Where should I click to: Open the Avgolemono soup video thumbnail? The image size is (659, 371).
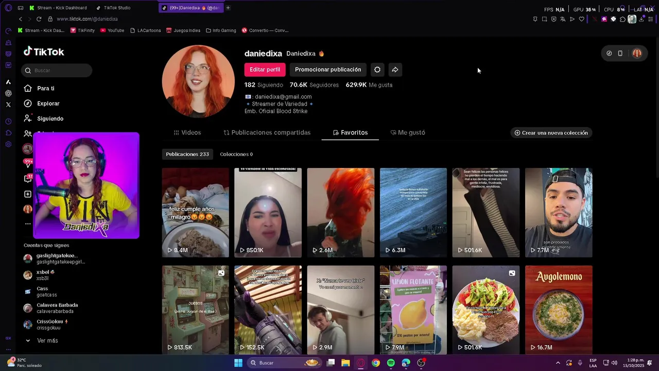click(x=559, y=310)
